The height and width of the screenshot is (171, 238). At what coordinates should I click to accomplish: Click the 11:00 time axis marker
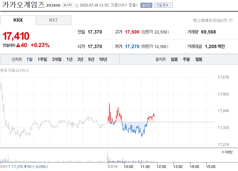coord(145,167)
